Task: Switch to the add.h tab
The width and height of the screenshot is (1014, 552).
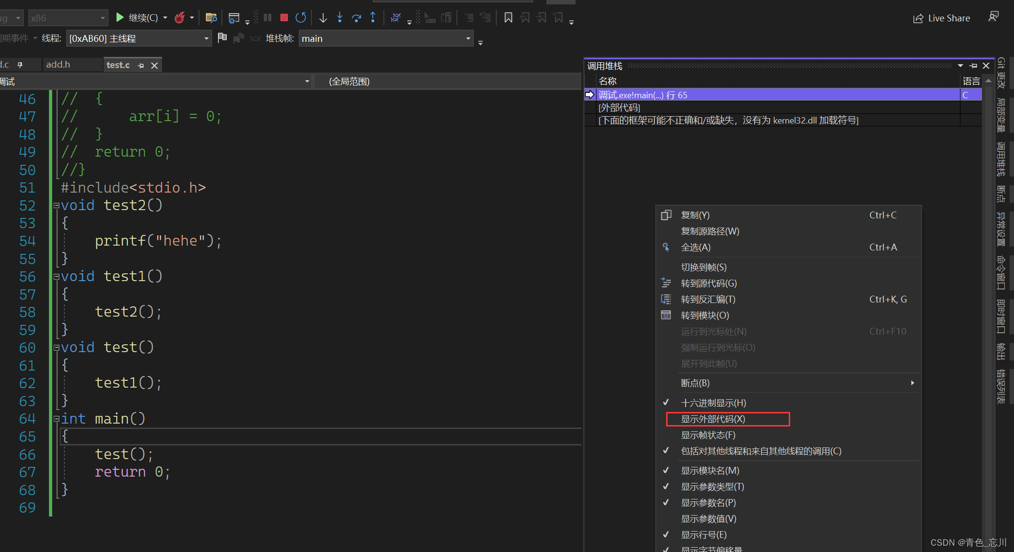Action: pos(58,65)
